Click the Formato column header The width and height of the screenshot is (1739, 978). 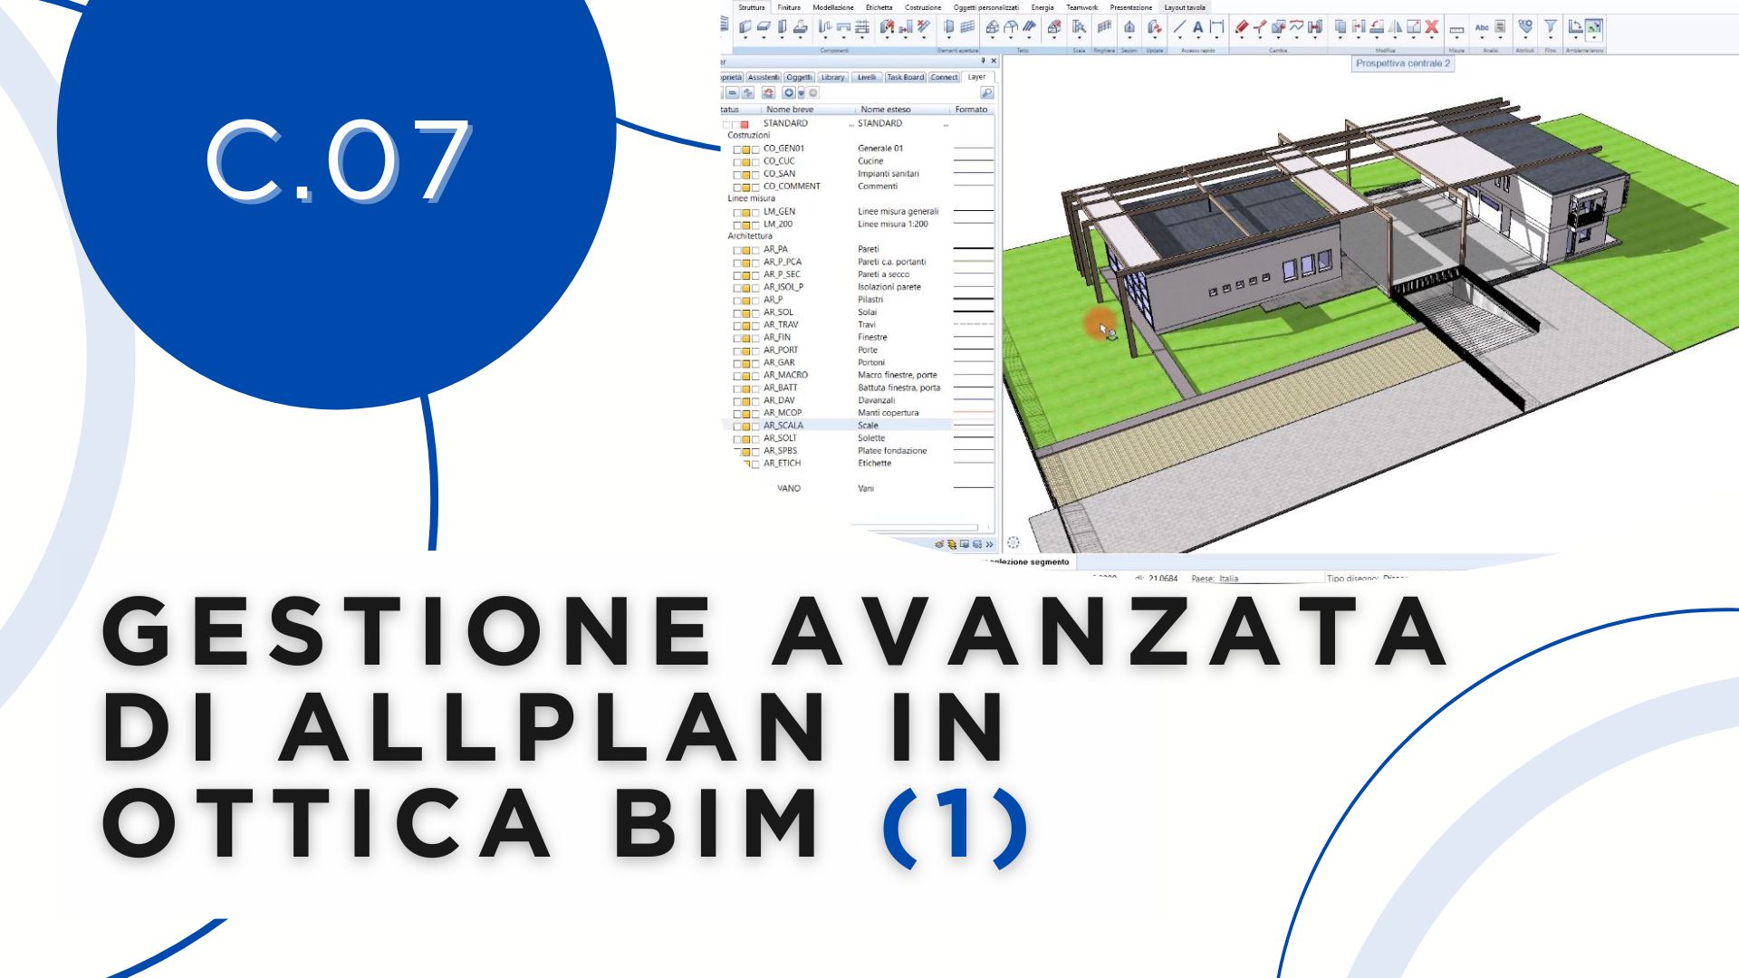(x=971, y=110)
